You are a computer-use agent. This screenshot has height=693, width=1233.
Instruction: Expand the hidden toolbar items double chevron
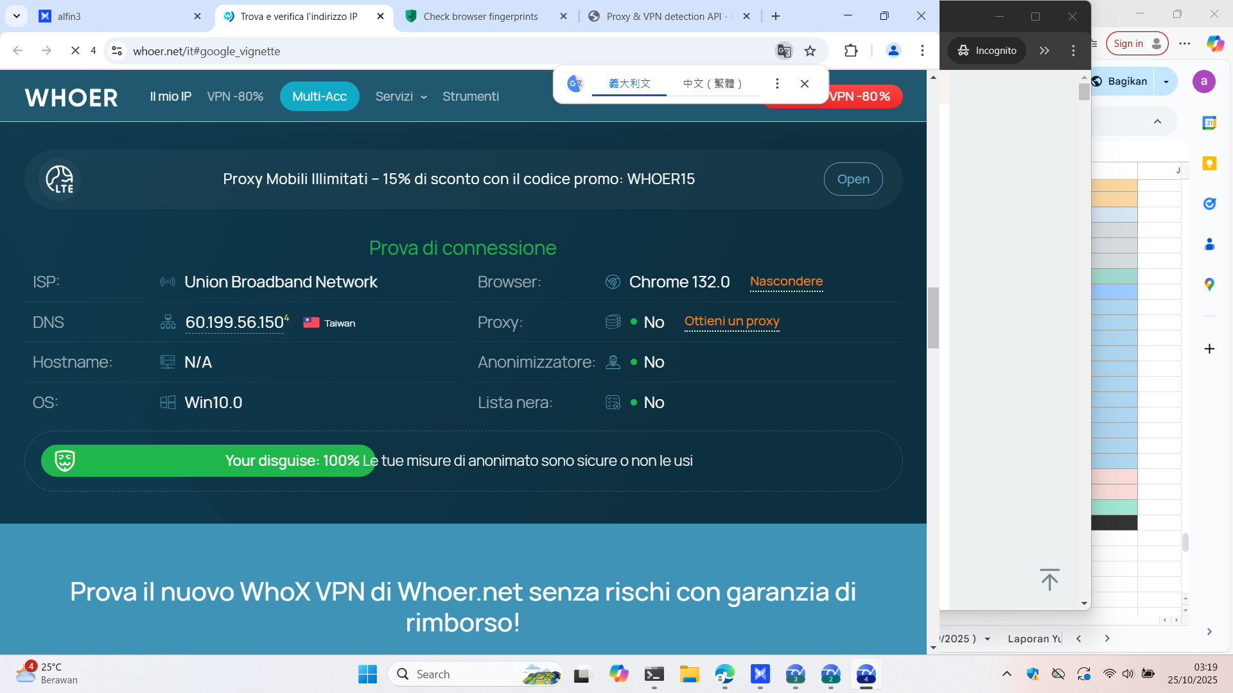point(1044,51)
